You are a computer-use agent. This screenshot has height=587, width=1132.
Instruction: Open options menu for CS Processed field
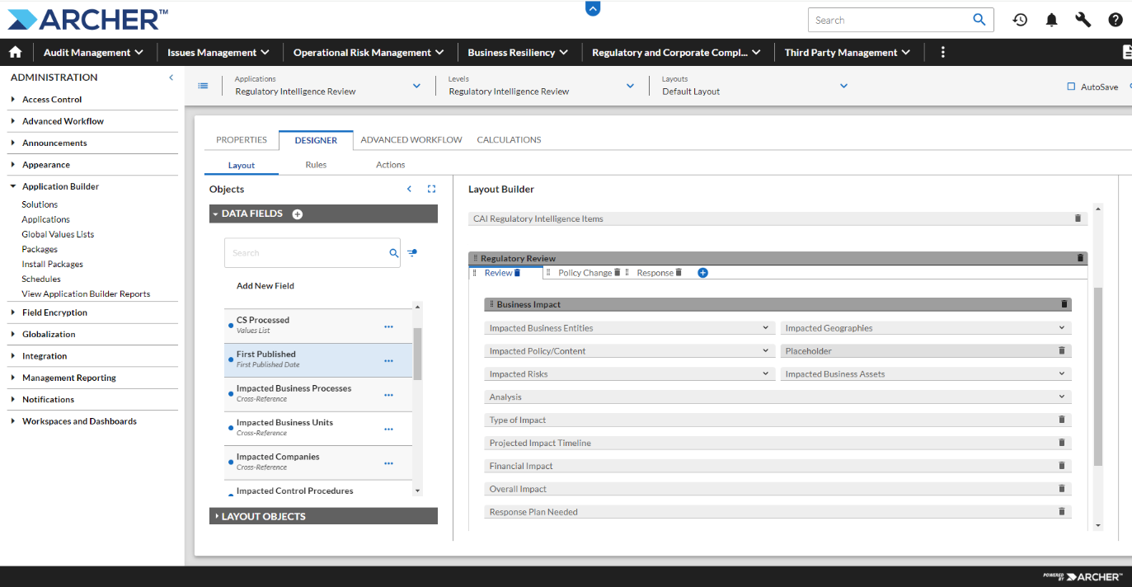pos(388,326)
